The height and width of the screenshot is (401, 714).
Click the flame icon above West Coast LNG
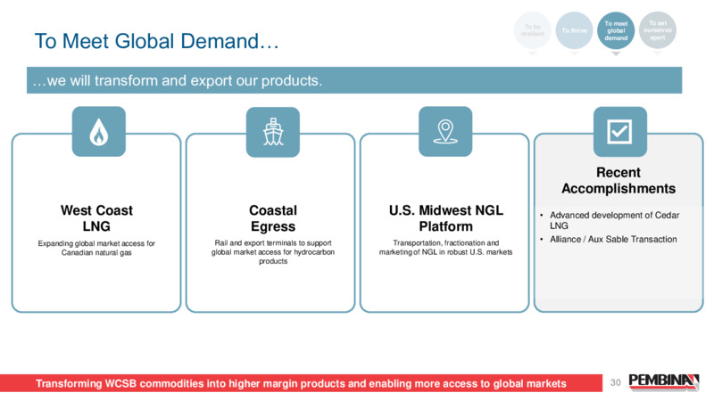pyautogui.click(x=99, y=132)
